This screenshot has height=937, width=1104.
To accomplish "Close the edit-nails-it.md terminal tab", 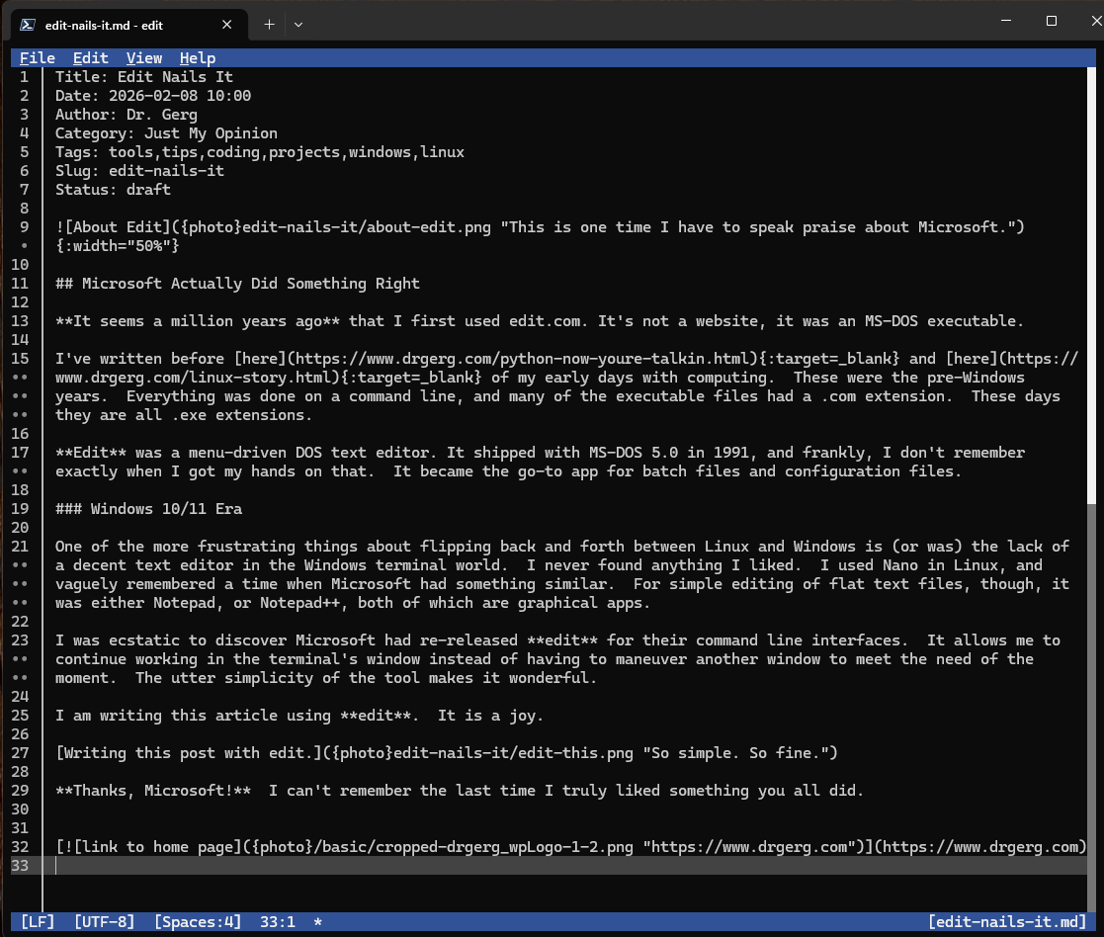I will [227, 25].
